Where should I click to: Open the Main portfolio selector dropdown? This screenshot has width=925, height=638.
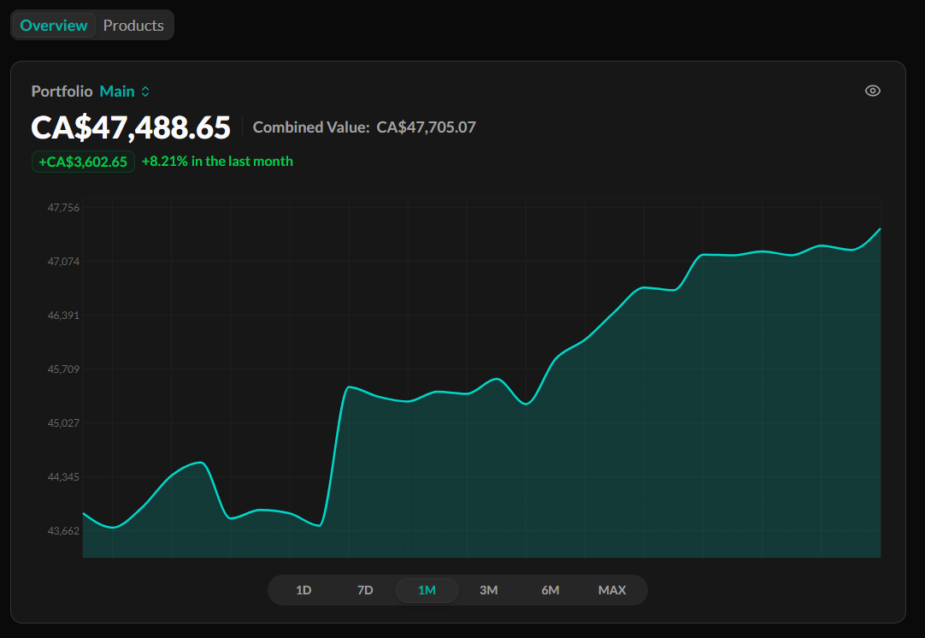coord(125,92)
